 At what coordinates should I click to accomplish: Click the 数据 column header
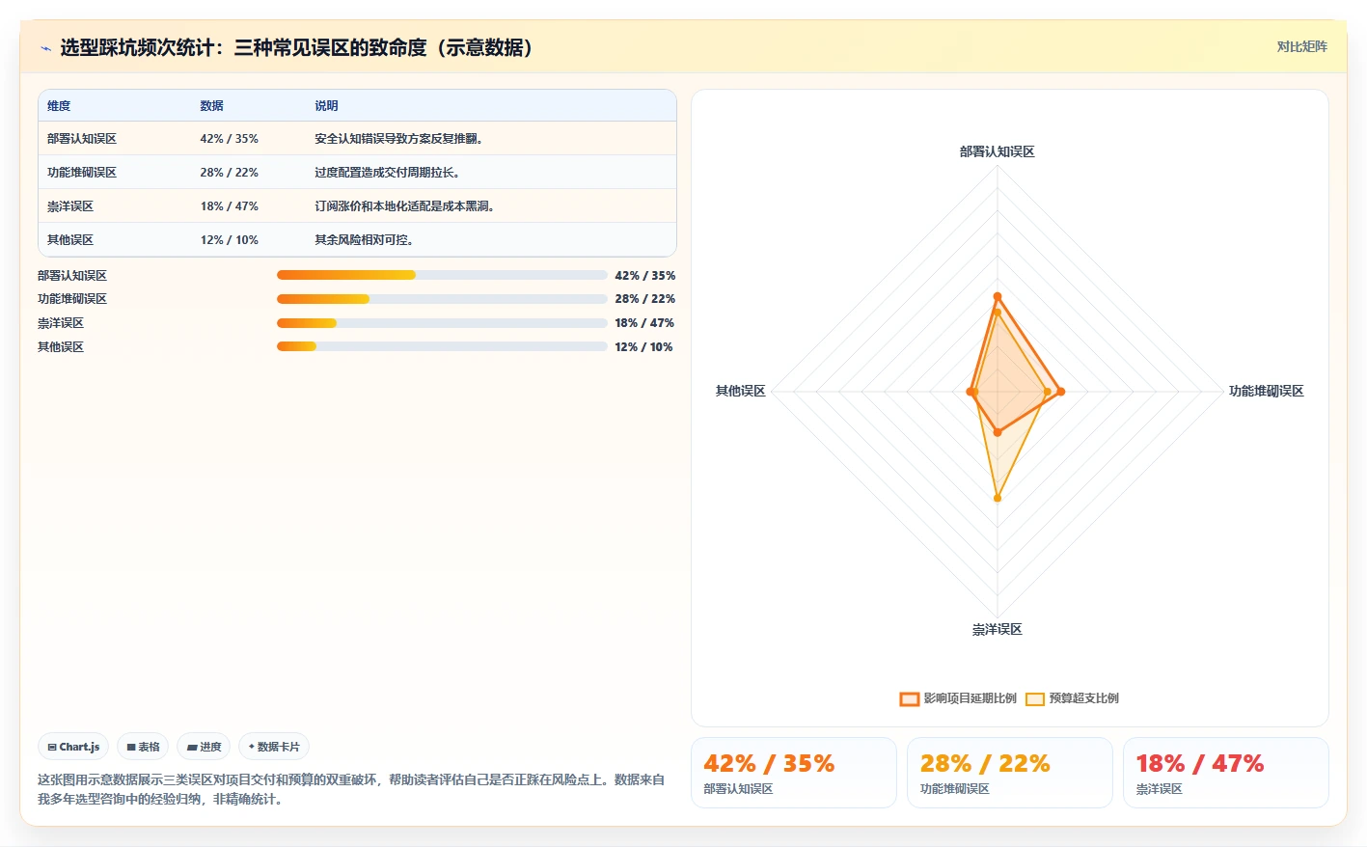click(x=211, y=106)
